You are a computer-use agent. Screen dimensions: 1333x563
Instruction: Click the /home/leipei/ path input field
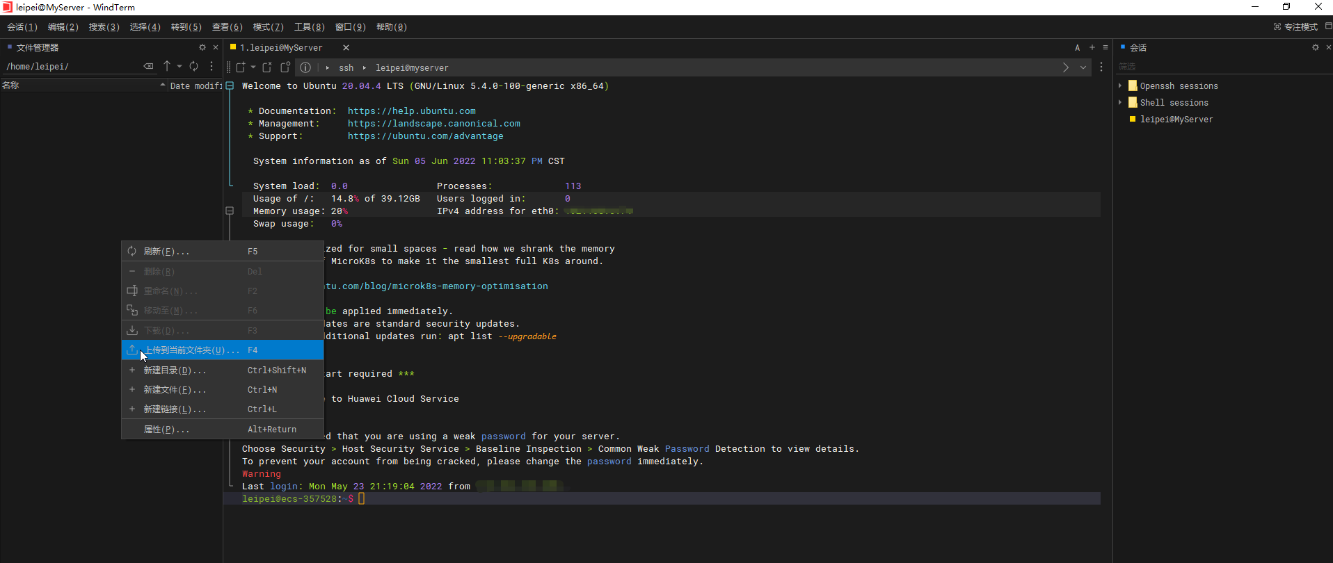(73, 67)
